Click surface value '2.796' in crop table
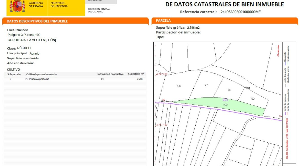Image resolution: width=300 pixels, height=166 pixels. 140,79
